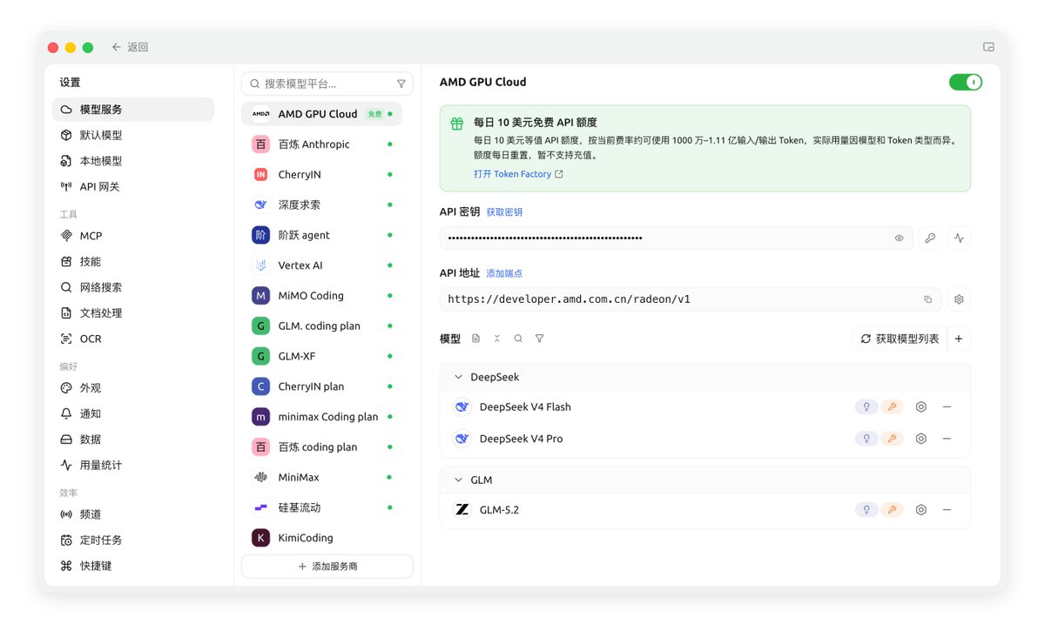1045x638 pixels.
Task: Select the GLM. coding plan provider
Action: click(x=322, y=326)
